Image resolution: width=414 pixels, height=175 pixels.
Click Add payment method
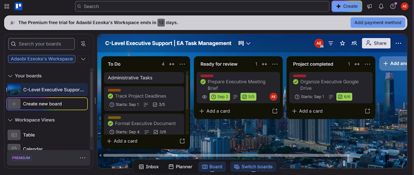tap(378, 23)
